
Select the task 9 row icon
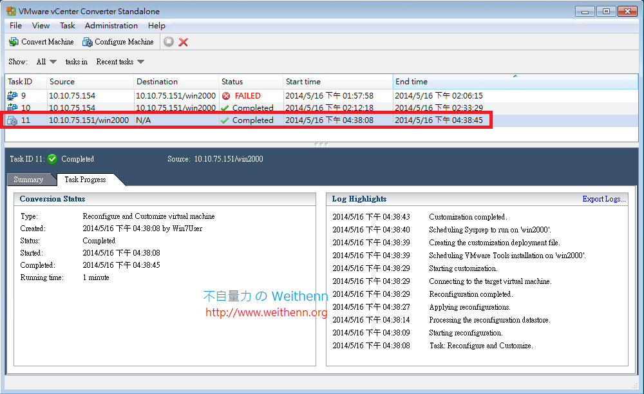tap(12, 96)
